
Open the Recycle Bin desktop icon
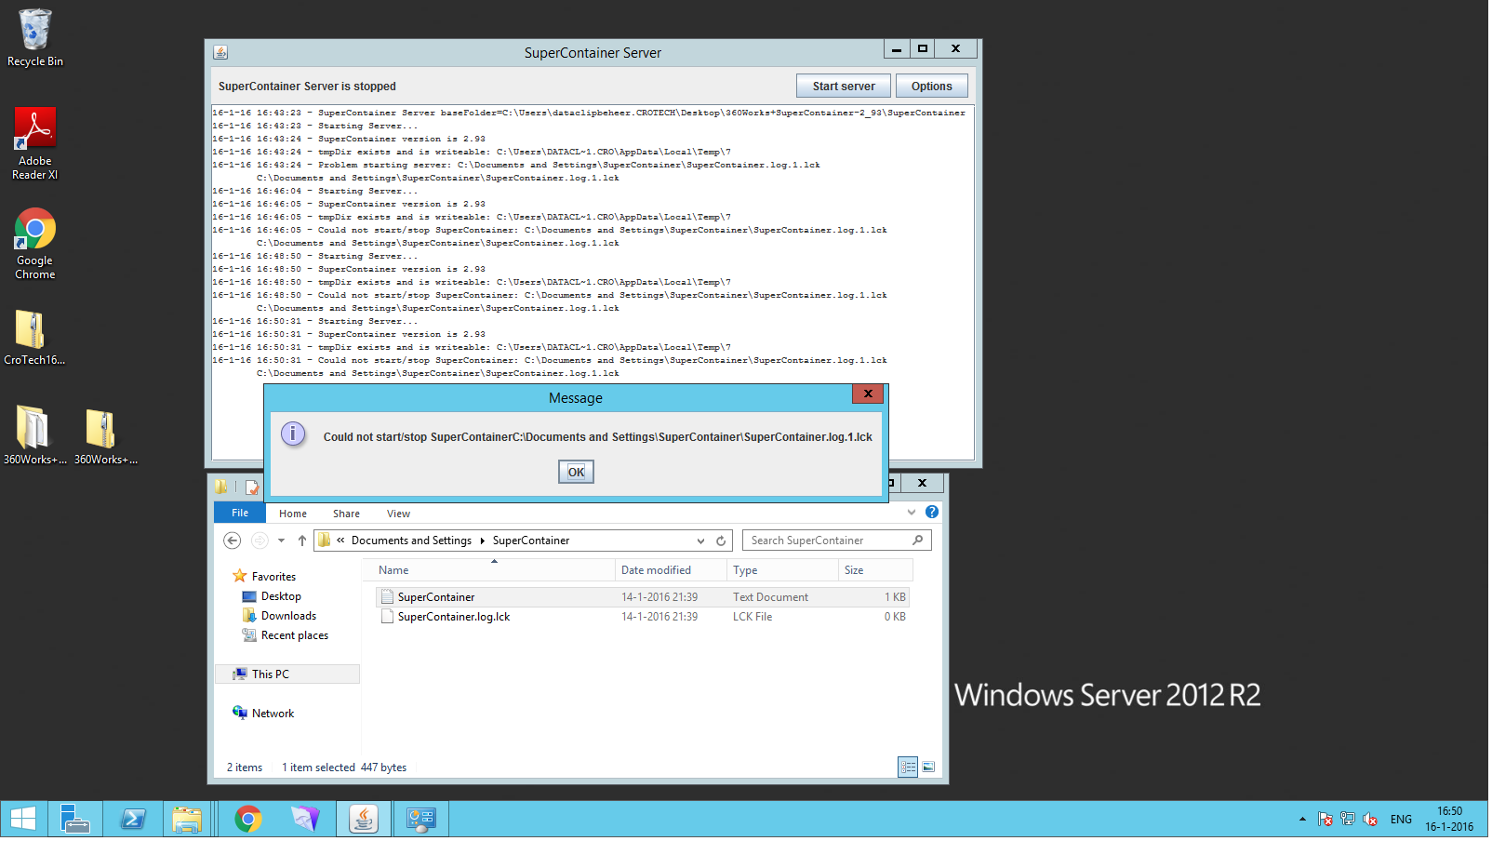click(x=35, y=37)
